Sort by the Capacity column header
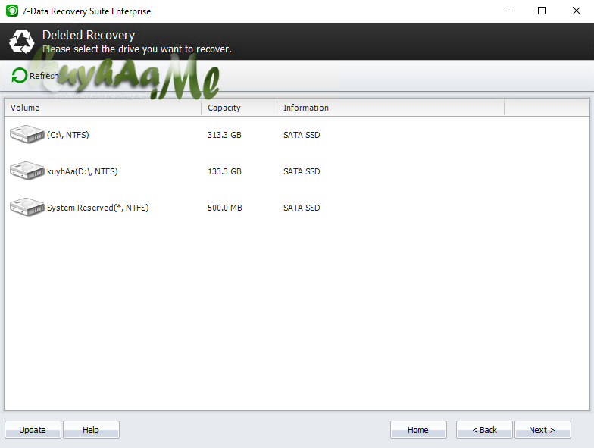This screenshot has height=448, width=594. 239,108
